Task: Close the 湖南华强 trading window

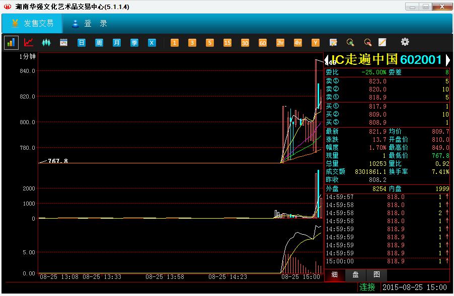Action: tap(442, 7)
